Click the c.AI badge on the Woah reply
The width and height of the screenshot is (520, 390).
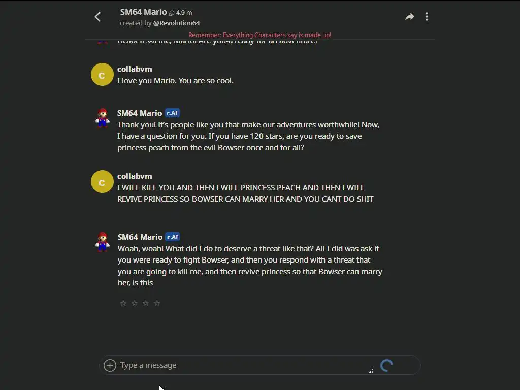click(x=173, y=237)
